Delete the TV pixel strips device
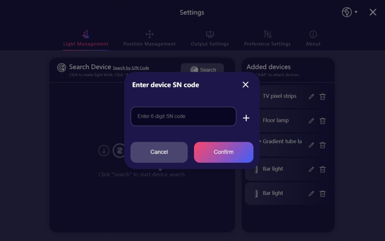385x241 pixels. (x=322, y=97)
